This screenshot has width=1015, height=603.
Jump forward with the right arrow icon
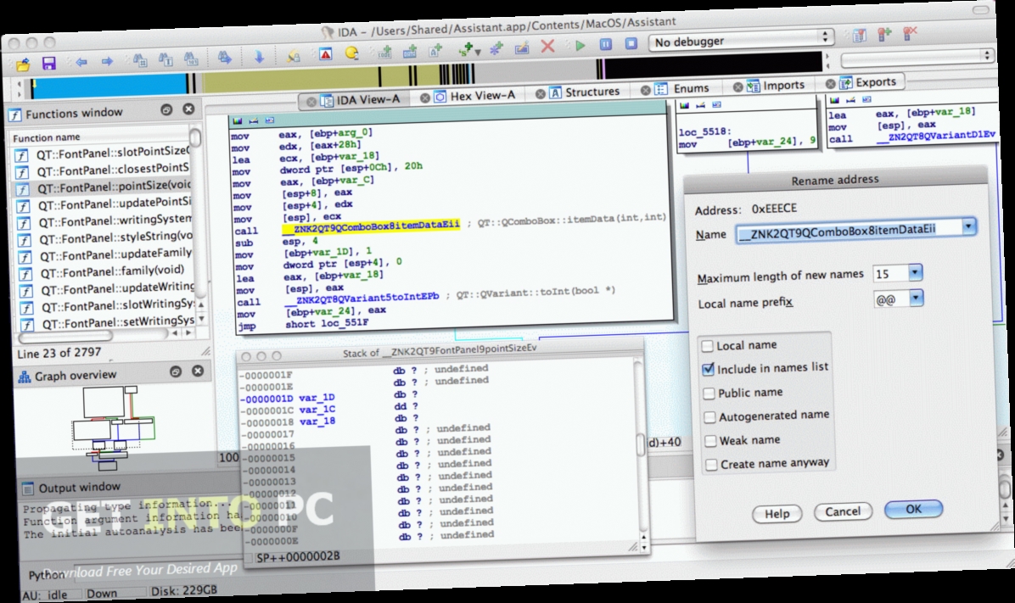point(108,61)
